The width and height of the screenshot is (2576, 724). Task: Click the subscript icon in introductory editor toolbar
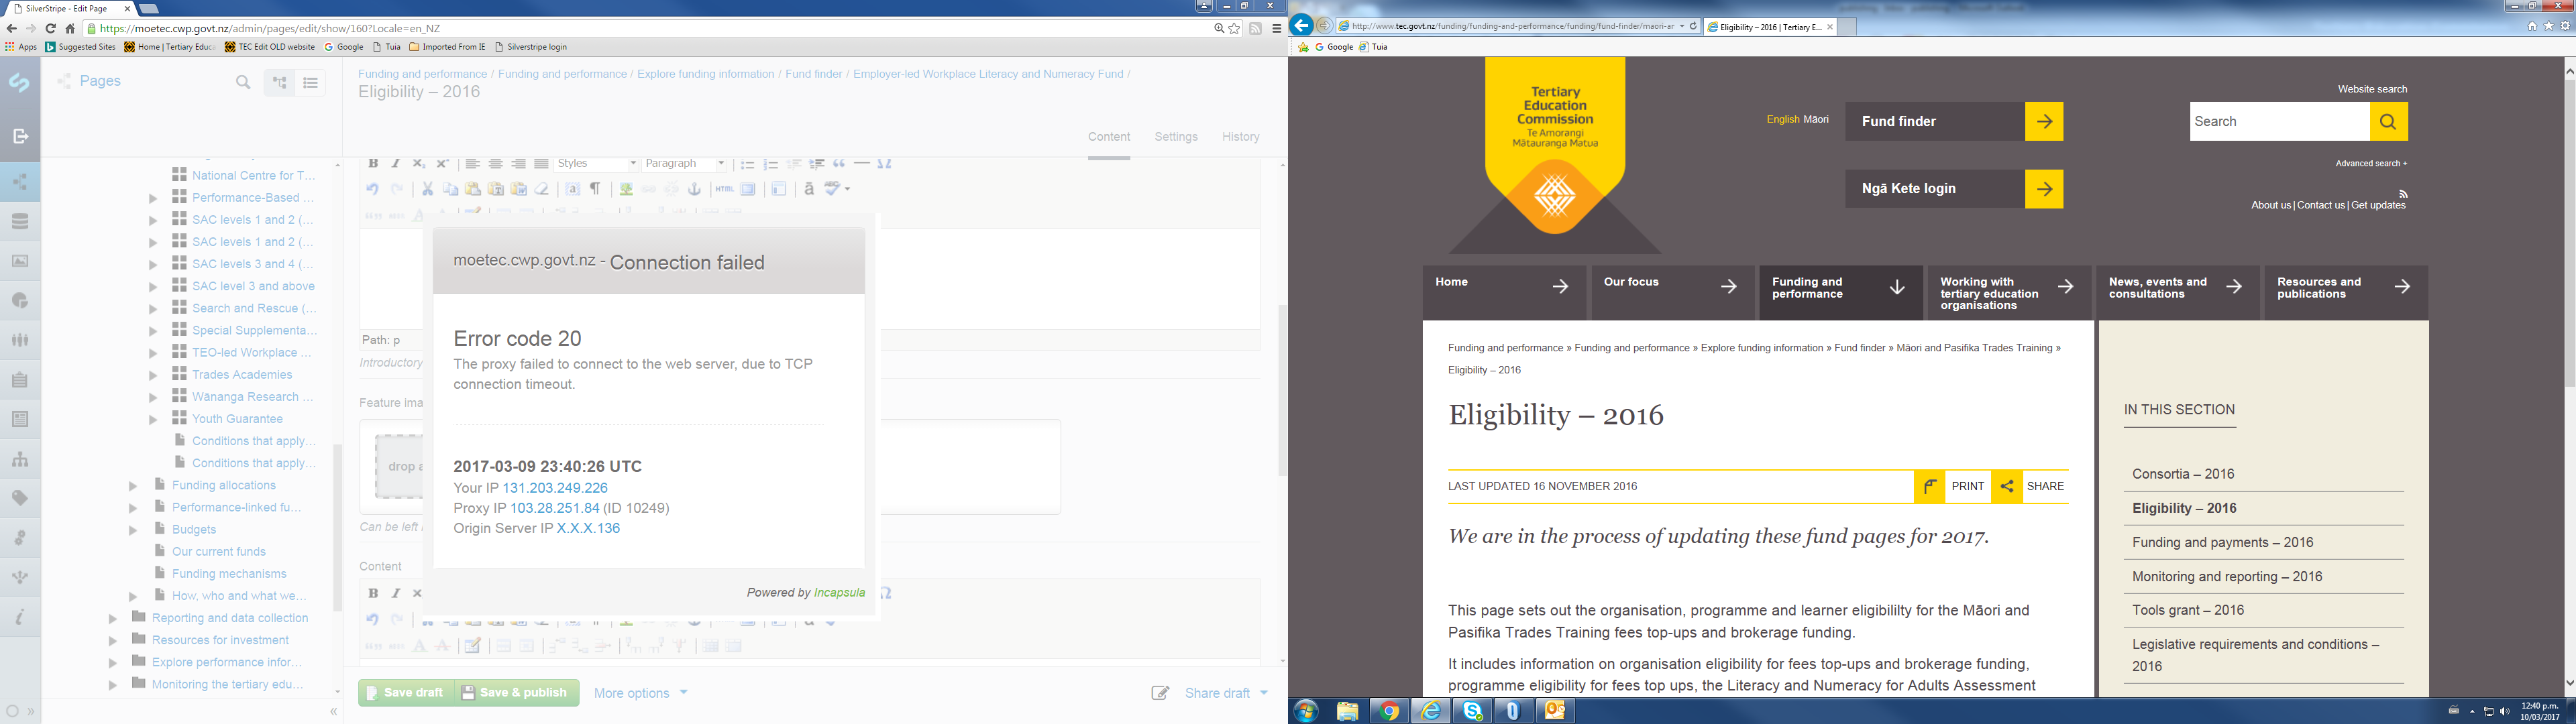(419, 164)
